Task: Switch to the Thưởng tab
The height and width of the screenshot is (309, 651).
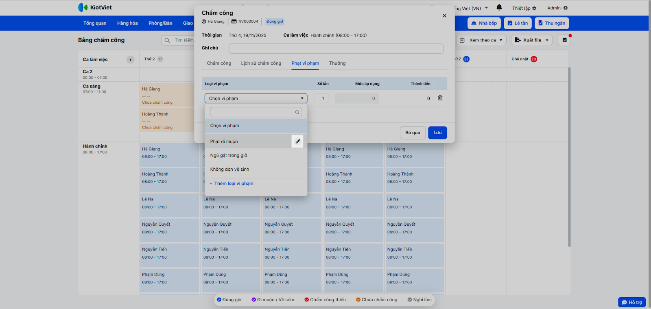Action: click(337, 63)
